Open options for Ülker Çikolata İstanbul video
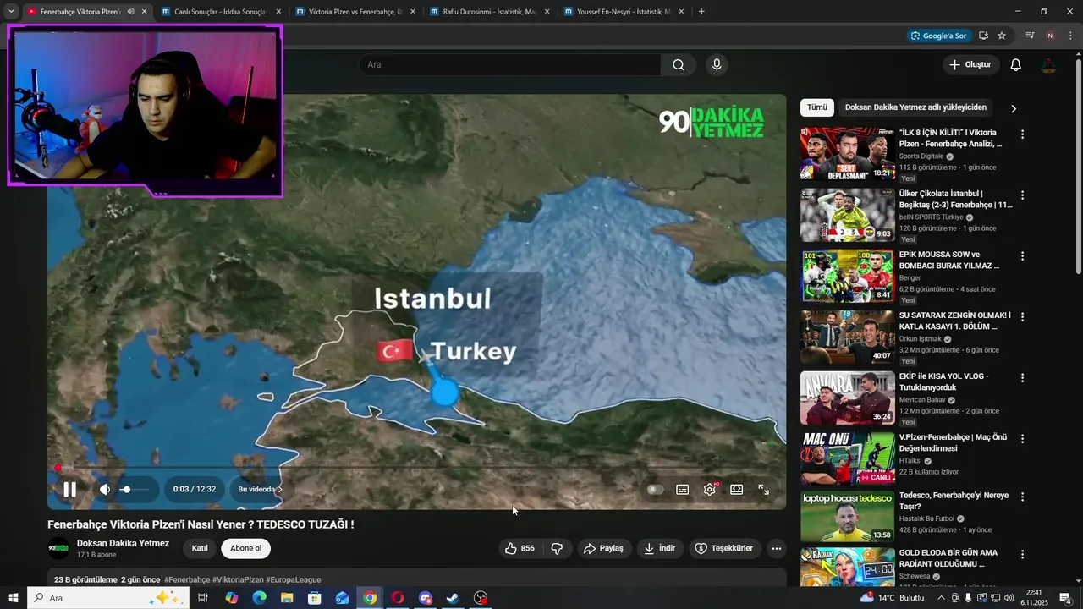Viewport: 1083px width, 609px height. 1022,195
